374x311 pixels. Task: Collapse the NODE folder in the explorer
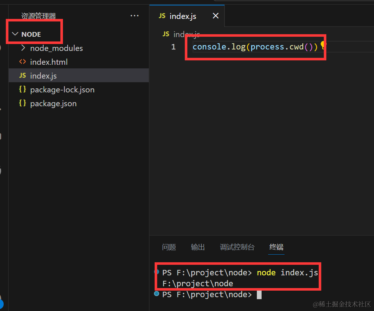[15, 34]
